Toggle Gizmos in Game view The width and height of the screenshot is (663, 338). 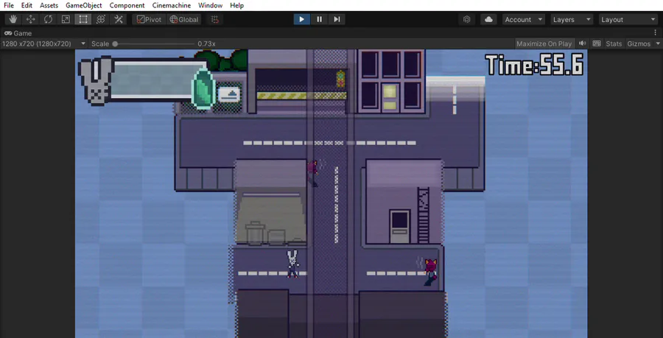(639, 43)
